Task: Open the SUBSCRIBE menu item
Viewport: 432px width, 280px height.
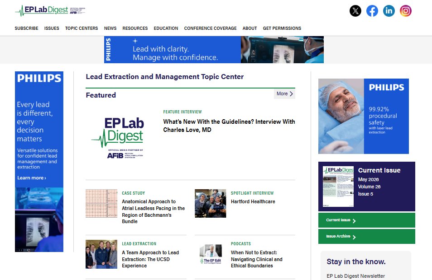Action: pyautogui.click(x=26, y=28)
